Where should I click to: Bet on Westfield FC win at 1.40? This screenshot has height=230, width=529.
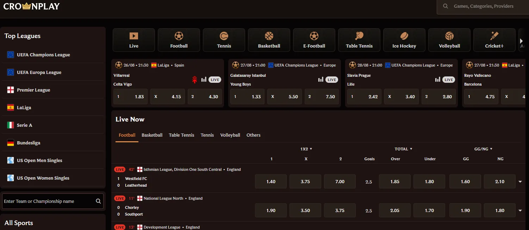271,182
